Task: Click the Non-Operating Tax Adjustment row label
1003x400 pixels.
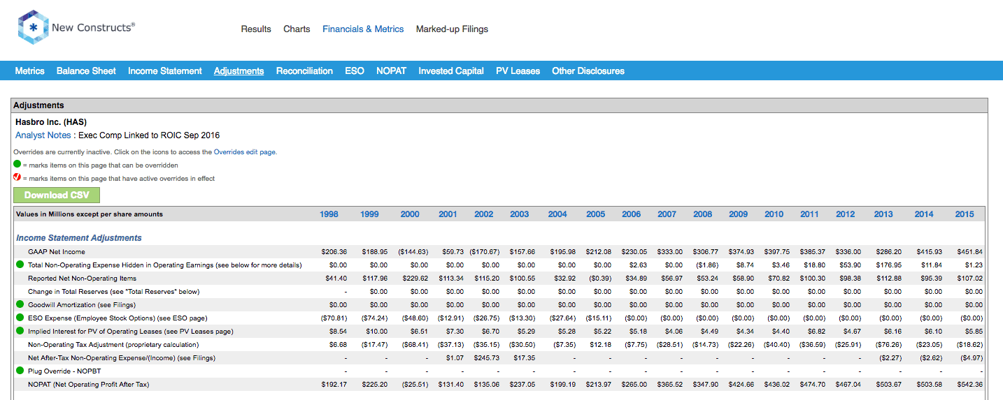Action: [113, 345]
